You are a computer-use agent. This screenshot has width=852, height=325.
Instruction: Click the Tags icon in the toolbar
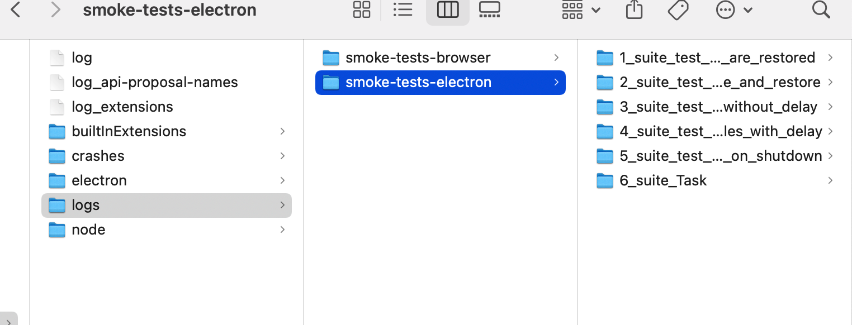pyautogui.click(x=678, y=9)
